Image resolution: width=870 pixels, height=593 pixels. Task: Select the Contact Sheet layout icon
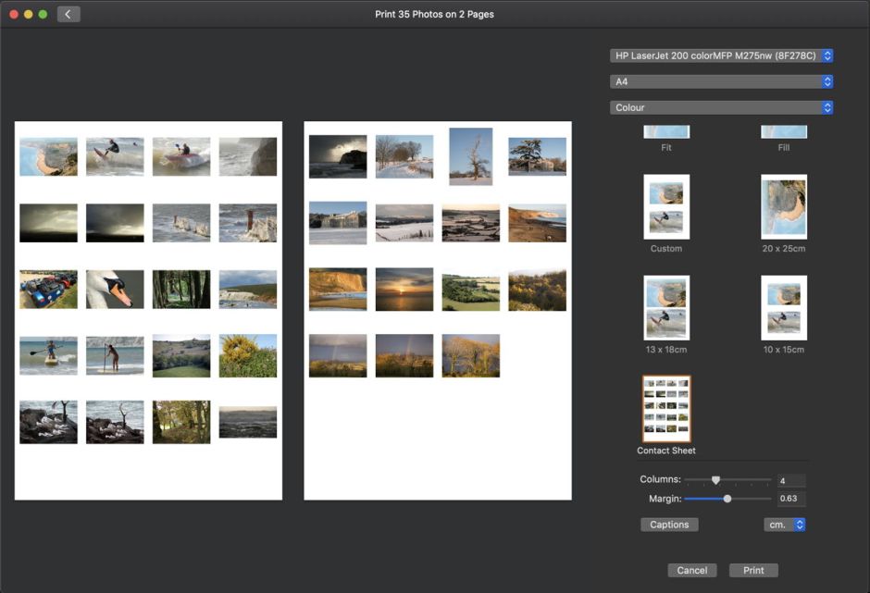666,409
